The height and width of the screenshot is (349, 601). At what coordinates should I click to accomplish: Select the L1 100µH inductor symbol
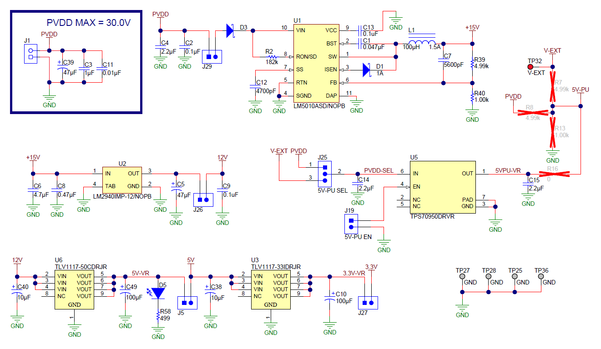421,43
